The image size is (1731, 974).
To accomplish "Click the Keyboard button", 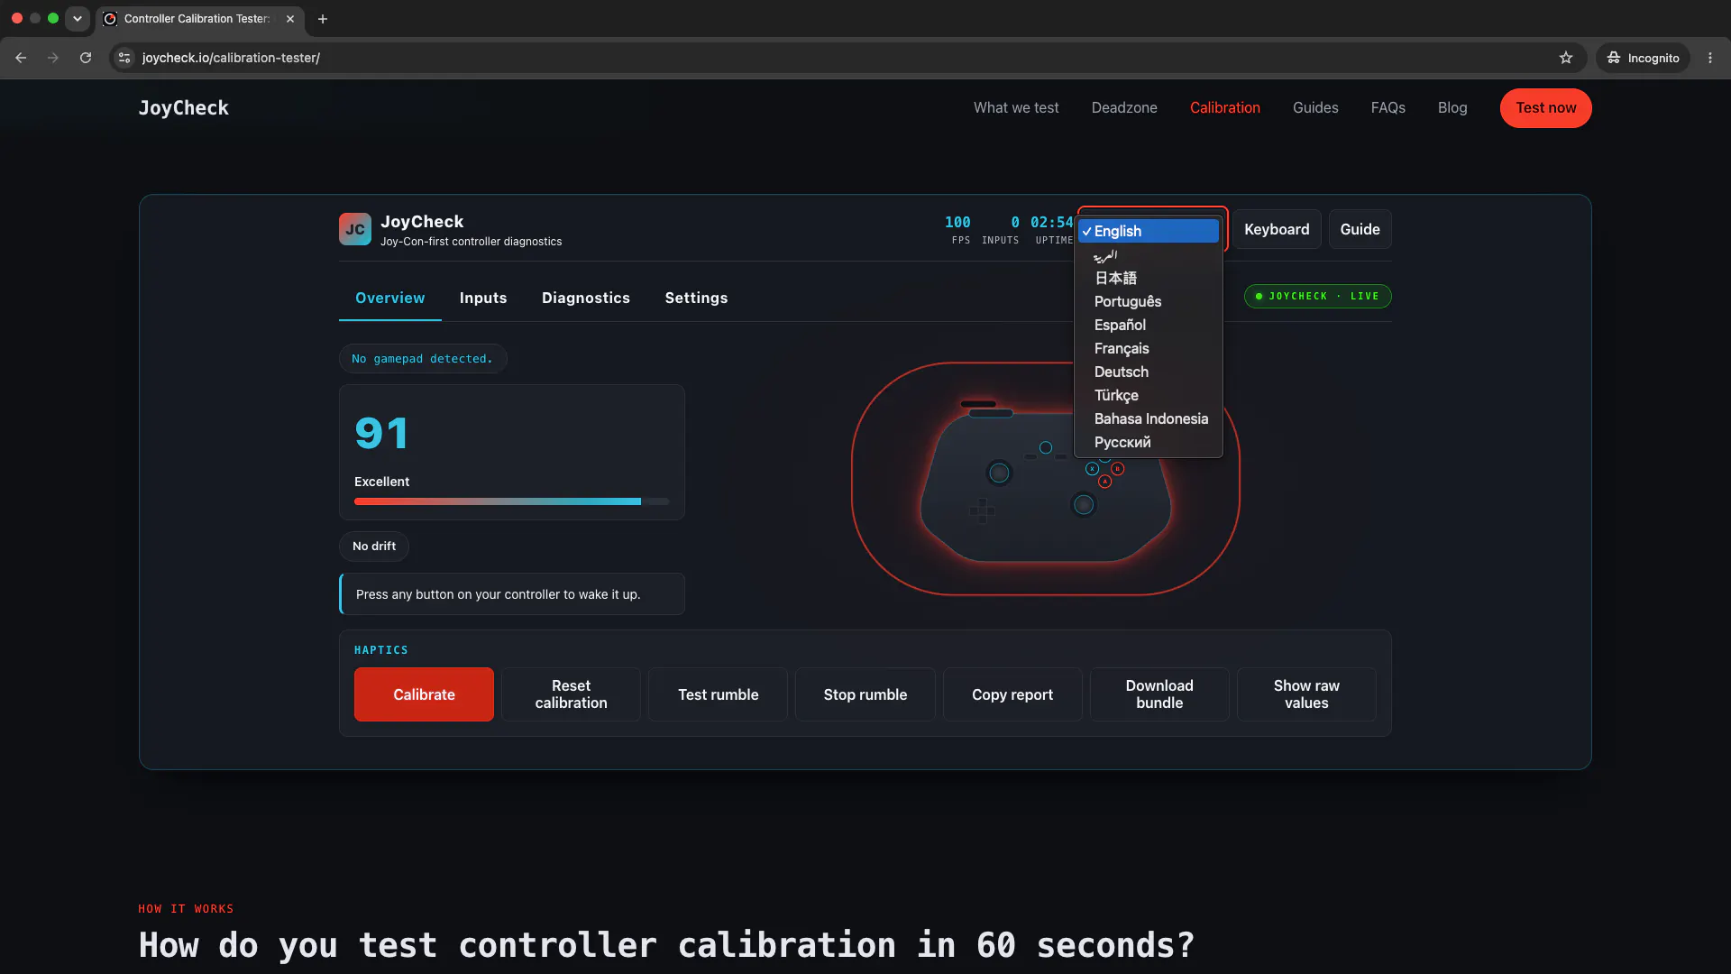I will 1277,229.
